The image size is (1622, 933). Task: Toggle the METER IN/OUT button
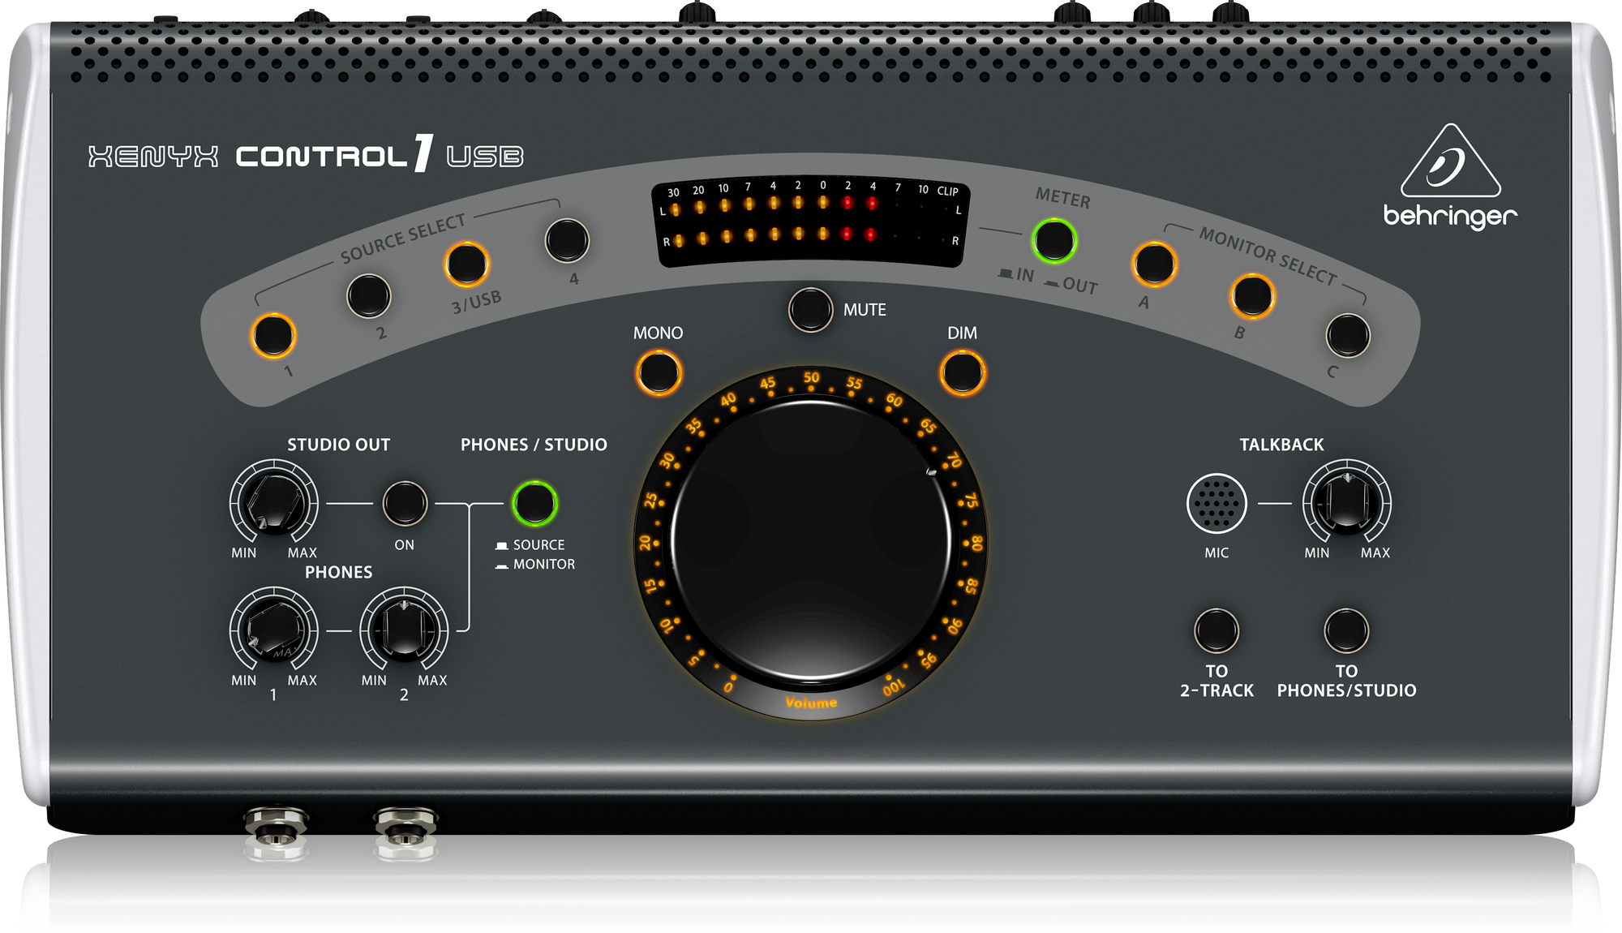pos(1054,240)
